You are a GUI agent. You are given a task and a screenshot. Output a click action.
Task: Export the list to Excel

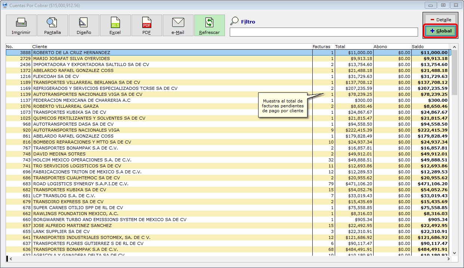pos(115,25)
